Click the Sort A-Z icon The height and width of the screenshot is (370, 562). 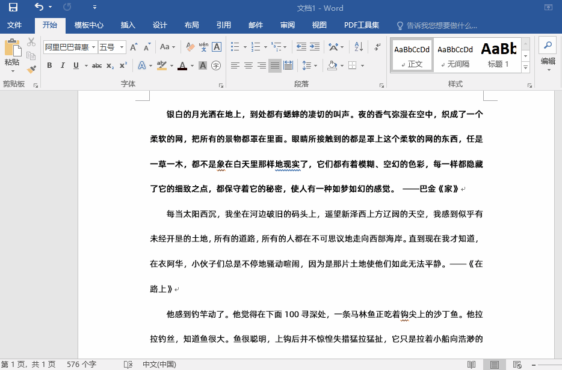point(359,47)
